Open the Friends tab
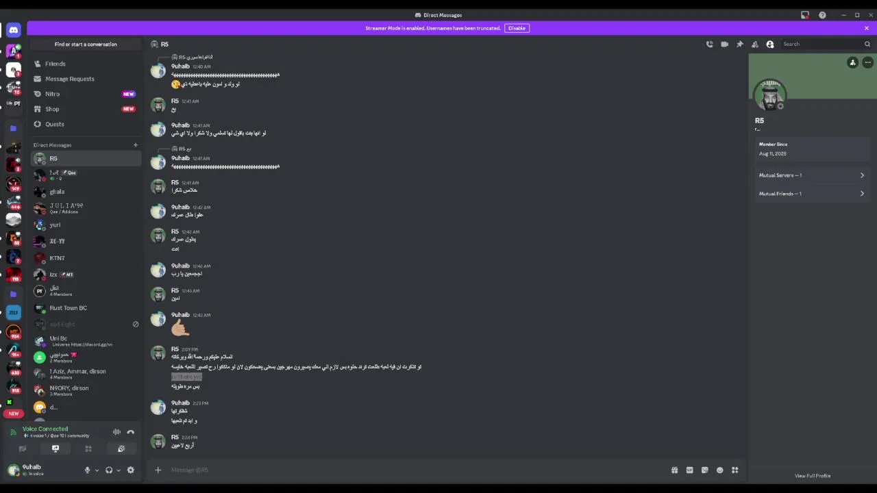This screenshot has width=877, height=493. (55, 64)
